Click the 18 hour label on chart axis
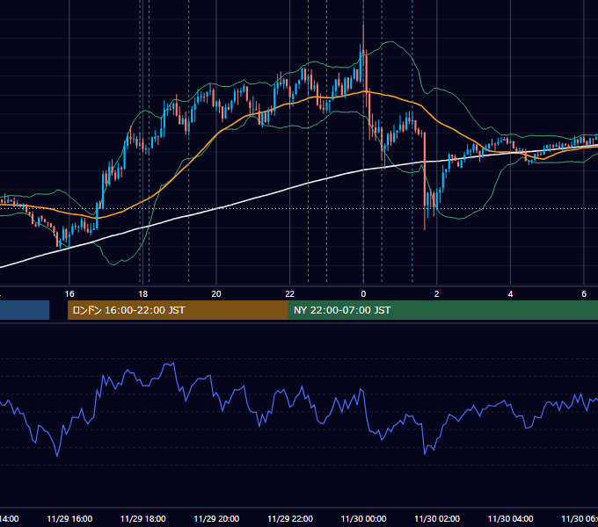The image size is (598, 527). [143, 294]
